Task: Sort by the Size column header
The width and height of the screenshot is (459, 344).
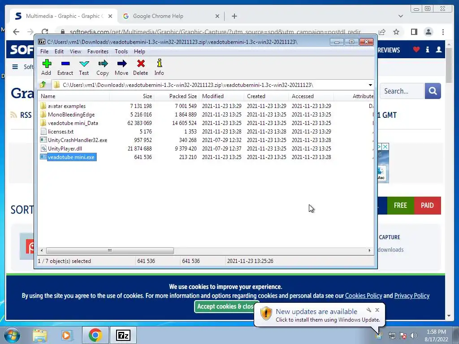Action: [x=132, y=96]
